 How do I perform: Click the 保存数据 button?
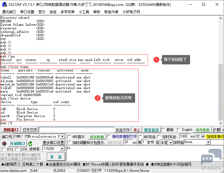coord(97,137)
